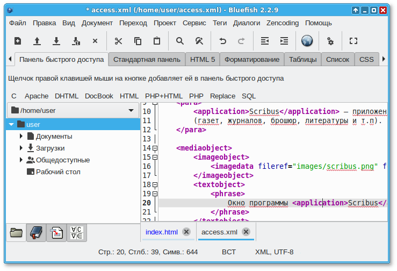Shade window with titlebar up-arrow button
The height and width of the screenshot is (271, 397).
[x=356, y=10]
